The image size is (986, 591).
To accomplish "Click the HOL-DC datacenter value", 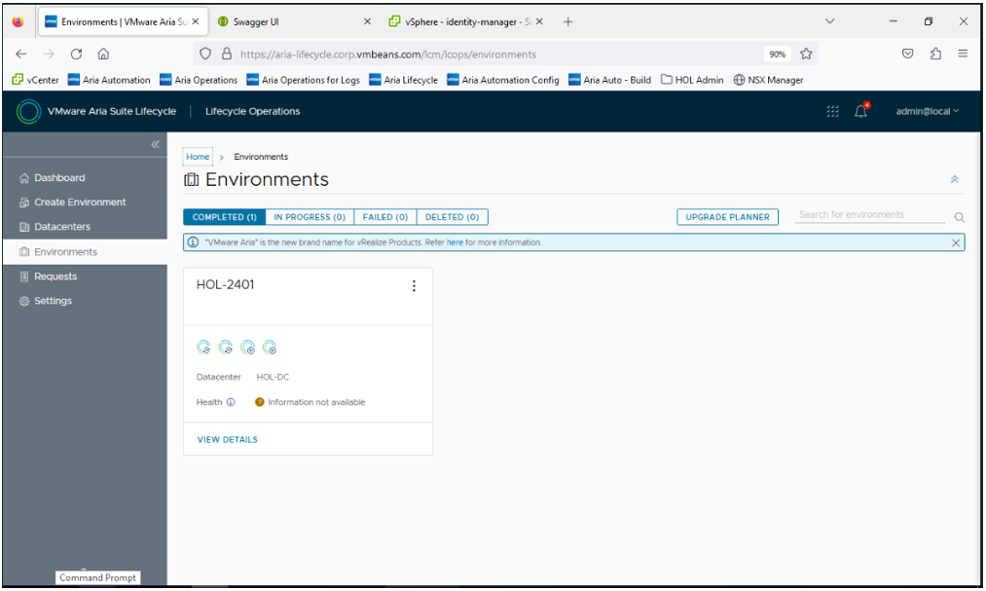I will pyautogui.click(x=273, y=377).
